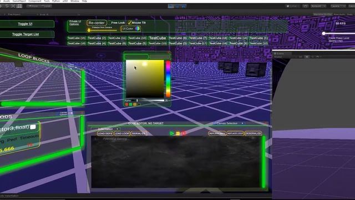Select the TestCube (7) target button
Screen dimensions: 355x200
point(198,38)
